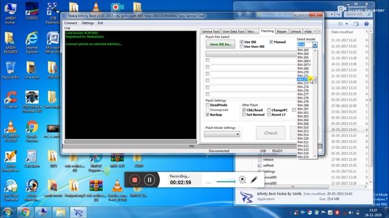Image resolution: width=389 pixels, height=218 pixels.
Task: Open Chrome from the taskbar
Action: (26, 213)
